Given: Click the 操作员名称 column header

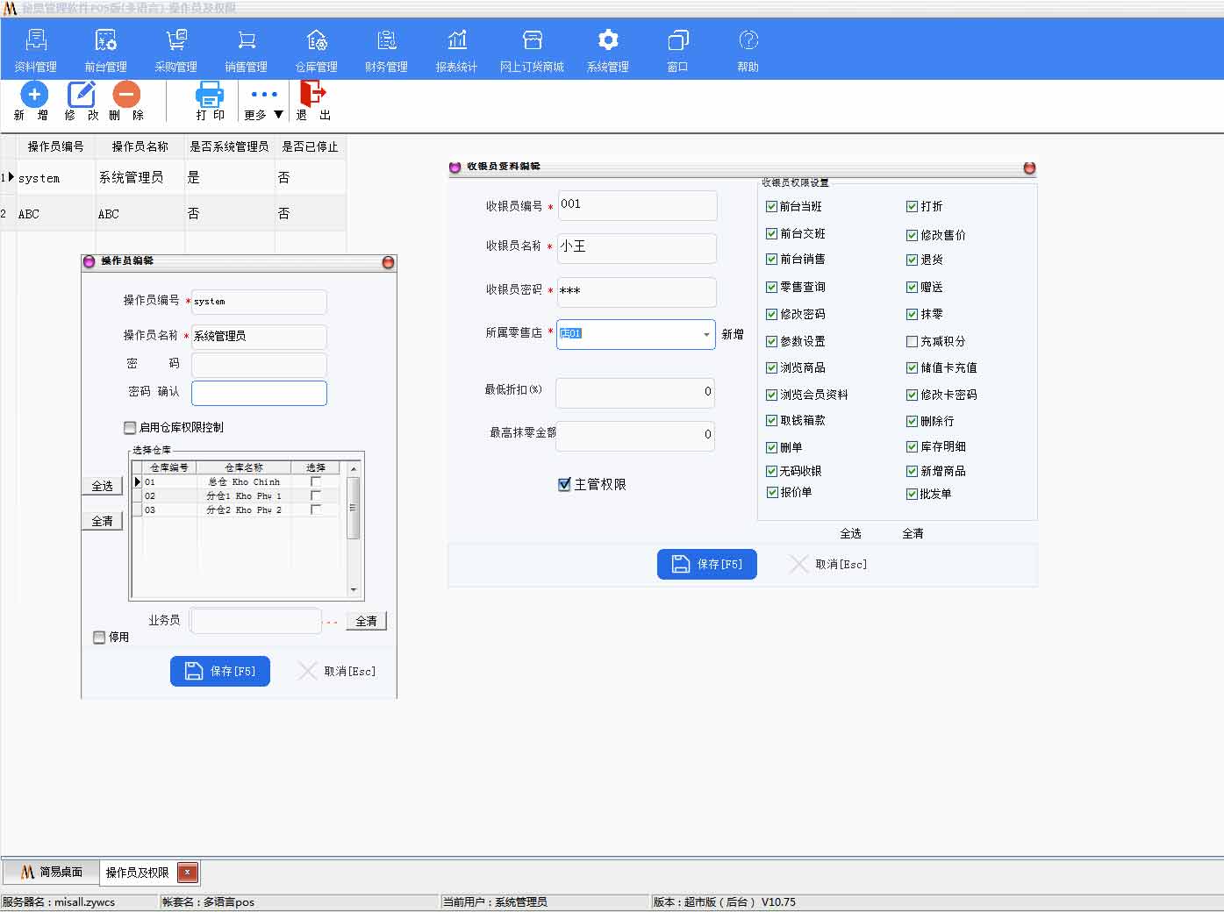Looking at the screenshot, I should pyautogui.click(x=140, y=146).
